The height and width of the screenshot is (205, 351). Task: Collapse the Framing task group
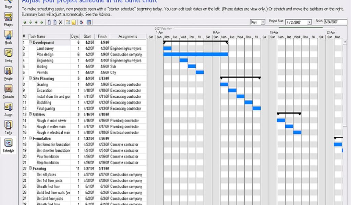point(31,168)
